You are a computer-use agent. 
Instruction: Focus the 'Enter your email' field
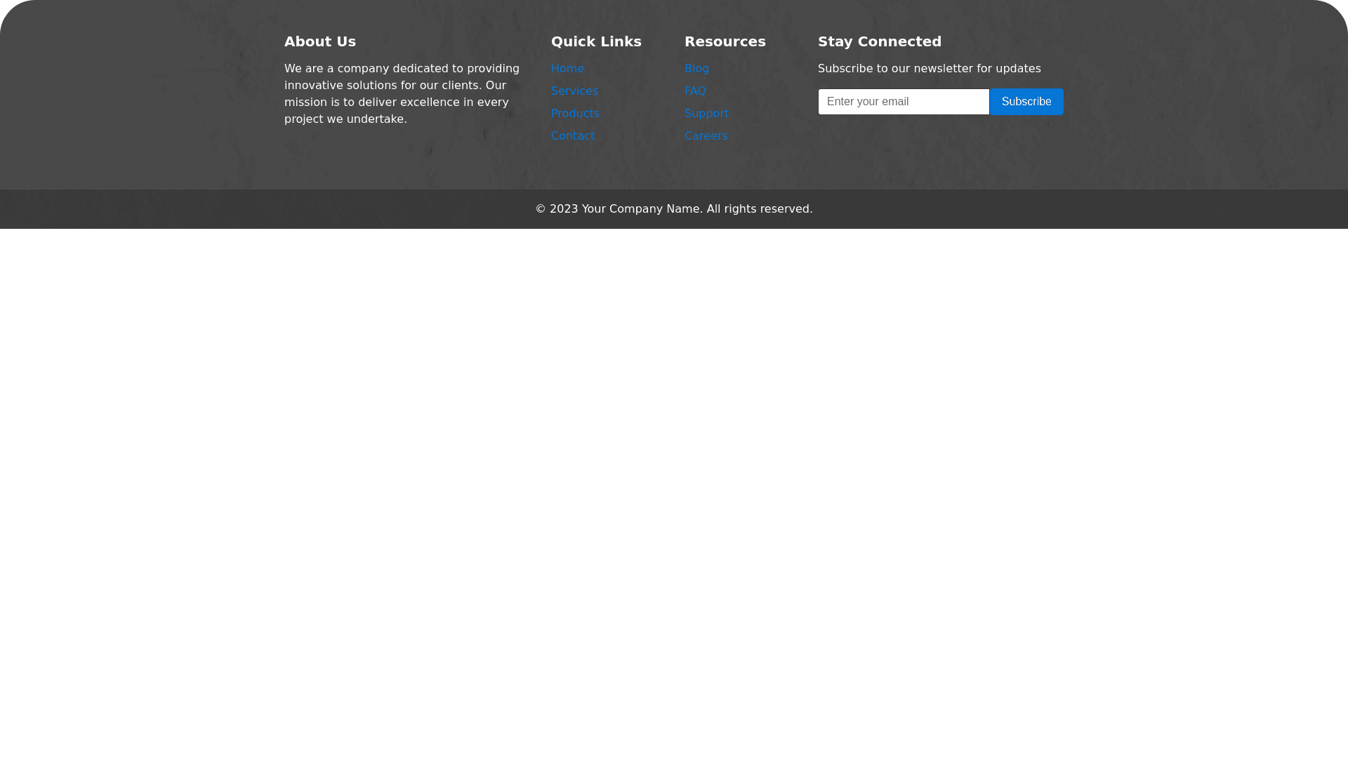point(903,102)
